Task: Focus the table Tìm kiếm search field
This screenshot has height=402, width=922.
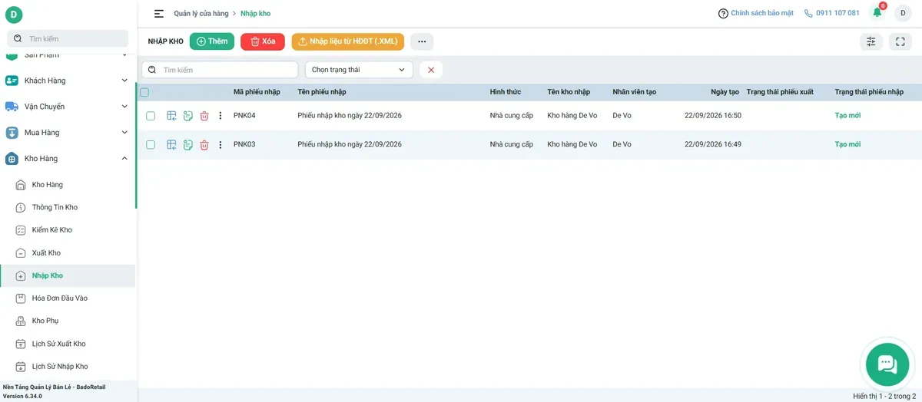Action: click(x=220, y=70)
